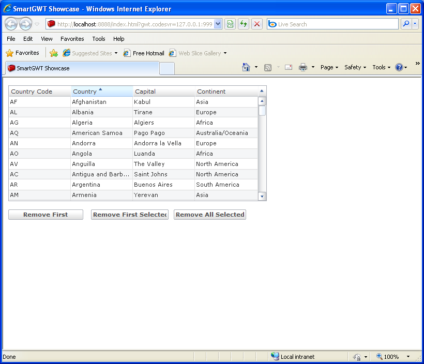The height and width of the screenshot is (364, 424).
Task: Open the File menu
Action: [x=11, y=39]
